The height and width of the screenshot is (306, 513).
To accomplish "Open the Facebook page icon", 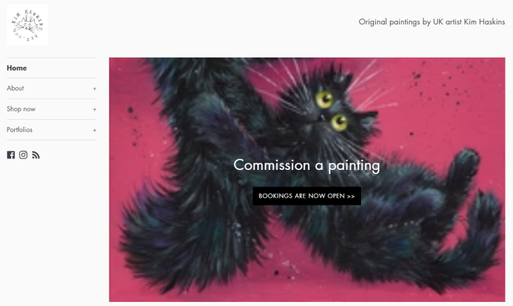I will coord(11,155).
